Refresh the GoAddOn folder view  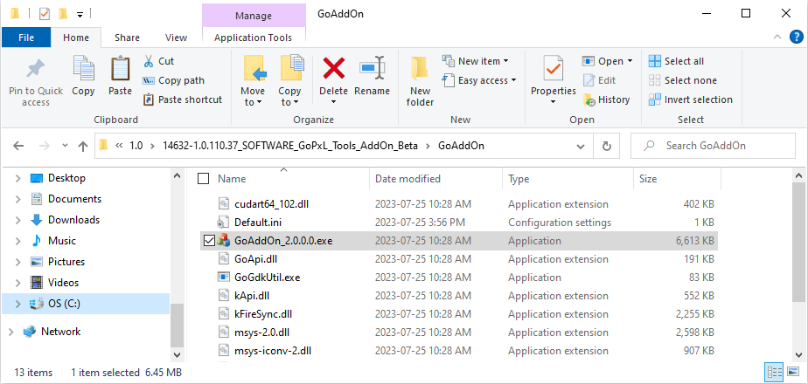(x=607, y=146)
